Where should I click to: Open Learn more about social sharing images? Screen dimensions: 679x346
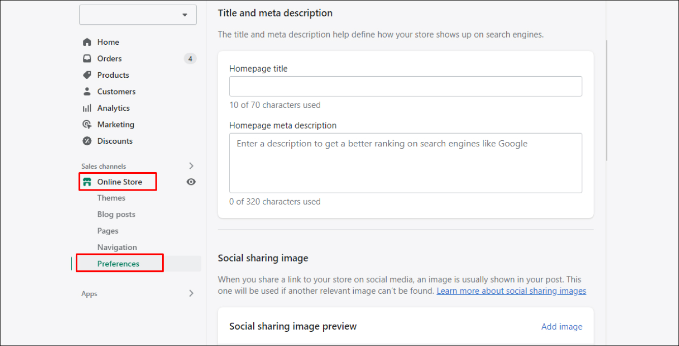click(x=511, y=291)
